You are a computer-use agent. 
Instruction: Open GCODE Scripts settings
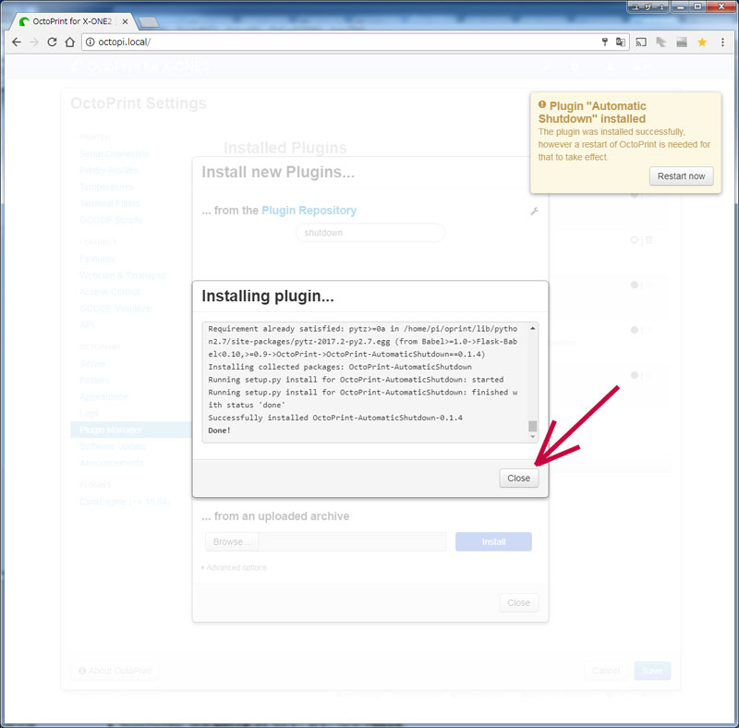tap(110, 220)
